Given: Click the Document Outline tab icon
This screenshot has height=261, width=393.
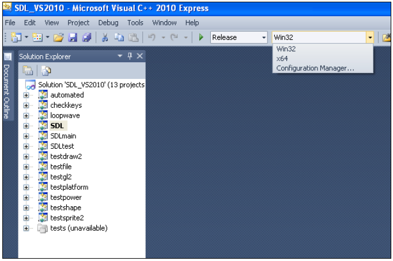Looking at the screenshot, I should pos(7,57).
